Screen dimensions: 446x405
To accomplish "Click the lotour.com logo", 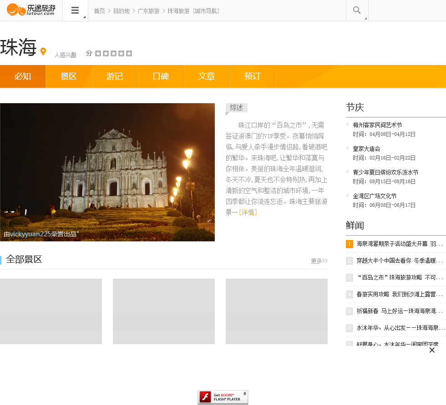I will tap(31, 10).
